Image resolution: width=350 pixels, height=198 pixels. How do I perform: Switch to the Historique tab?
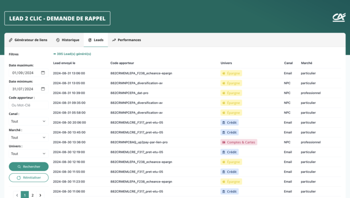click(x=67, y=40)
